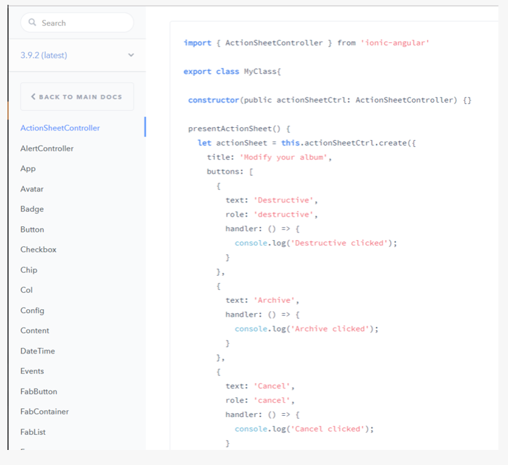Open the 3.9.2 (latest) version dropdown
The height and width of the screenshot is (465, 508).
[77, 55]
